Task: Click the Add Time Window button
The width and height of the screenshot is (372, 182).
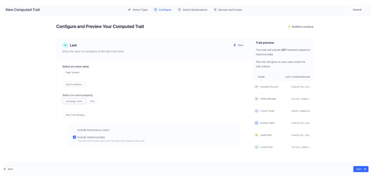Action: tap(75, 115)
